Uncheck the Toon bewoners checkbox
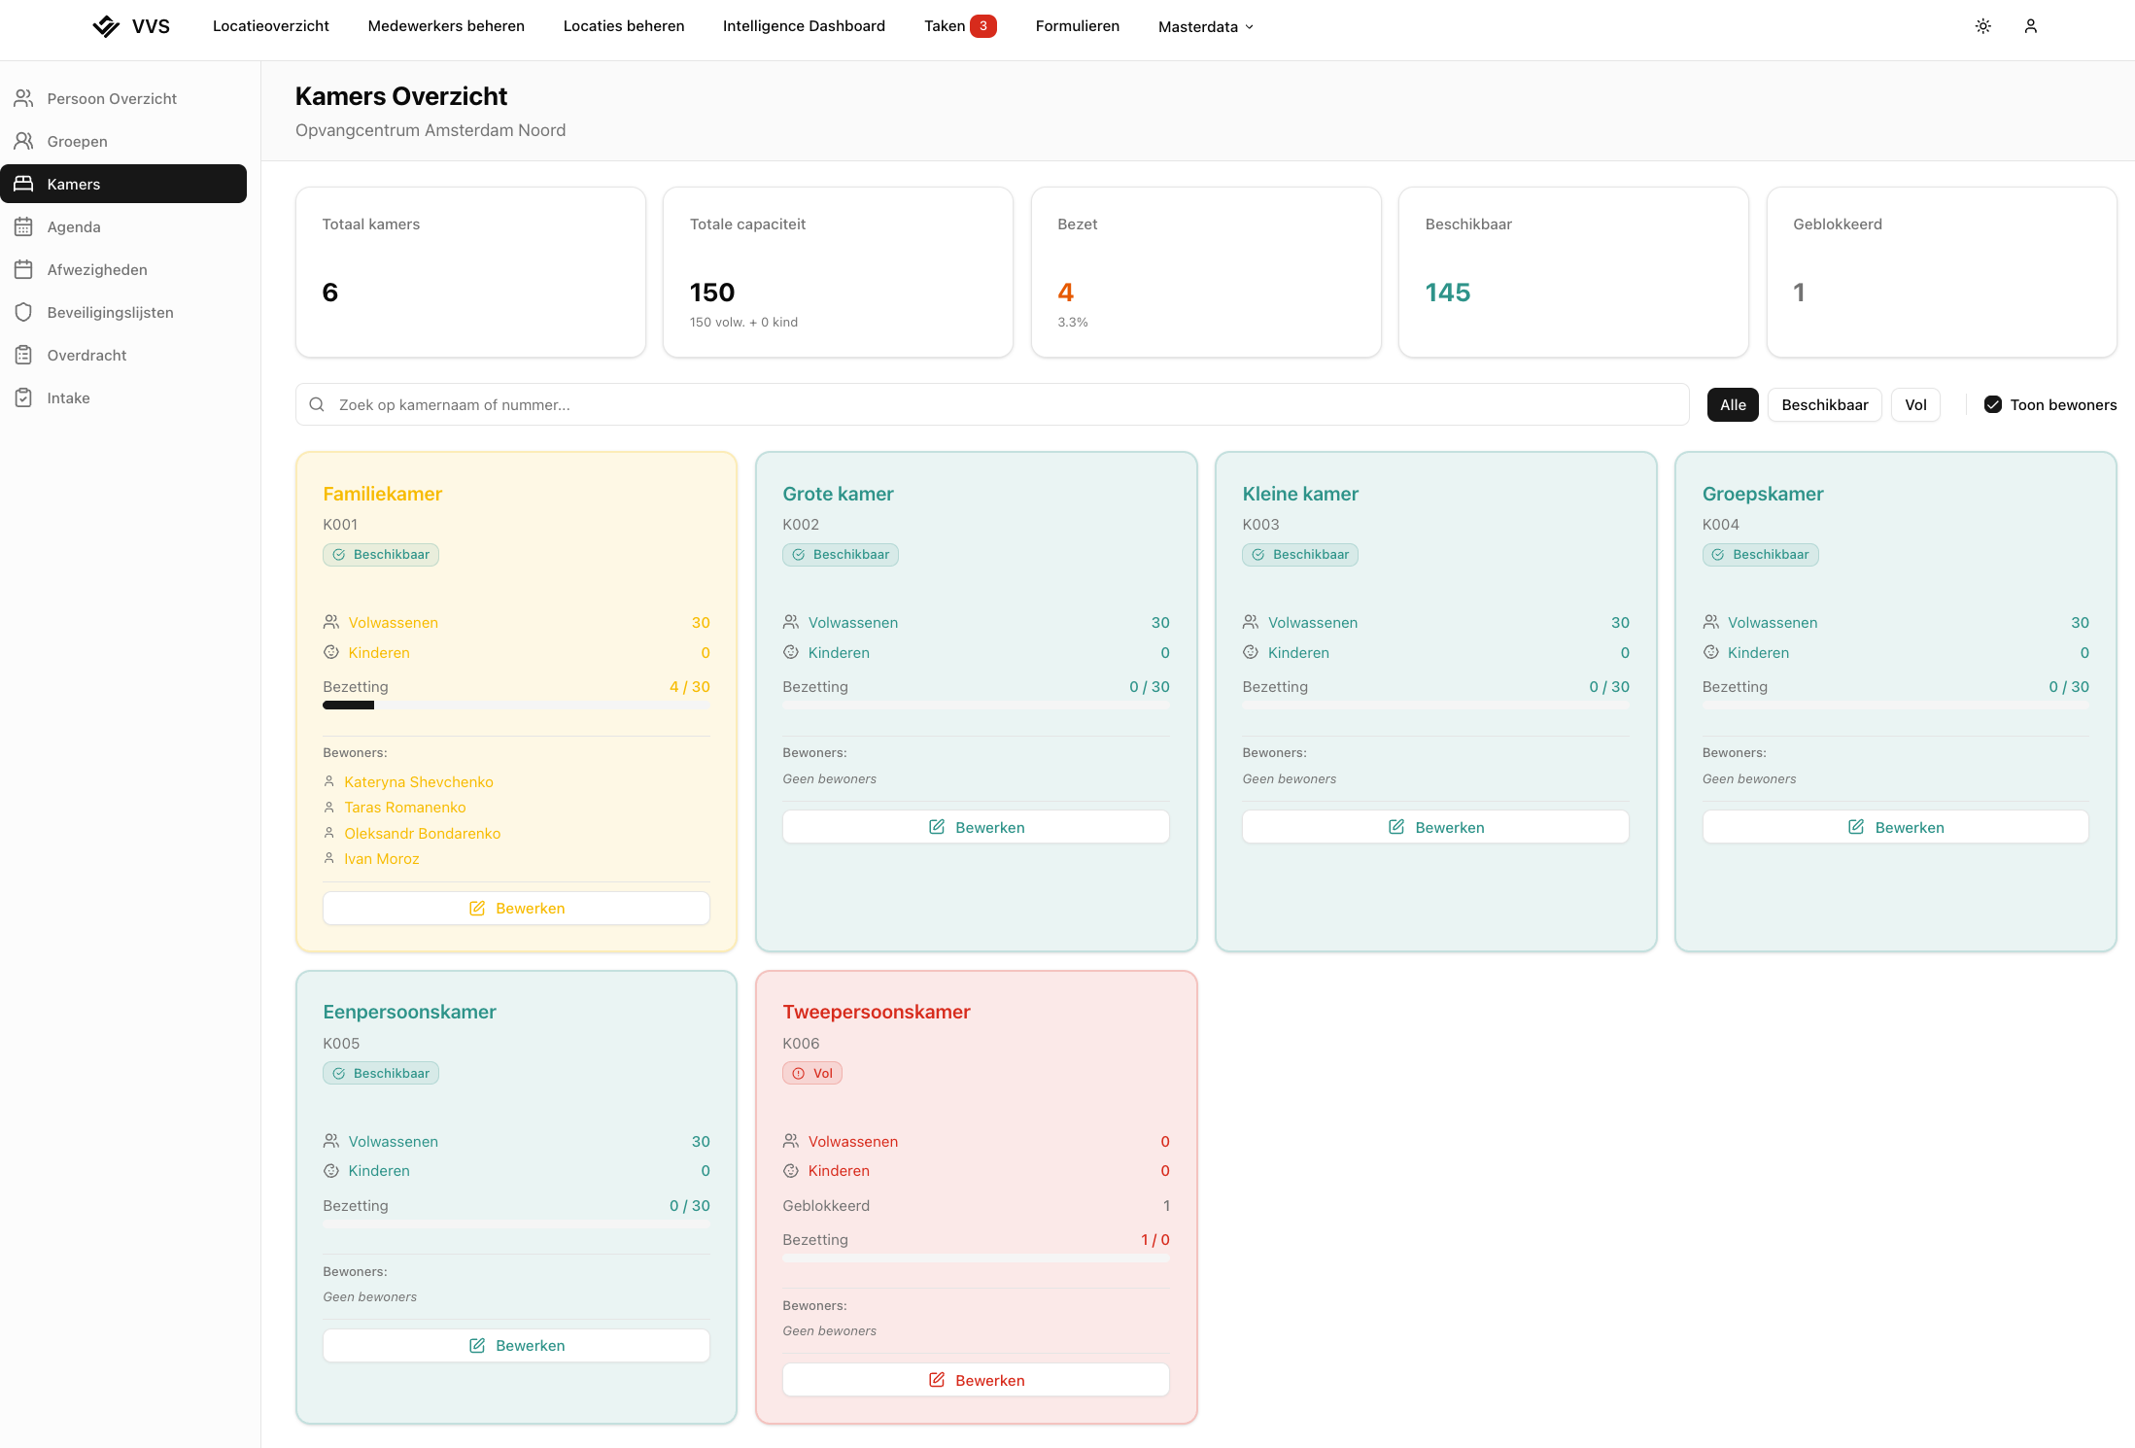 coord(1992,404)
